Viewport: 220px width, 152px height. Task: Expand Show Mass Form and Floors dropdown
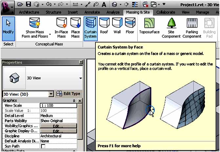coord(50,34)
